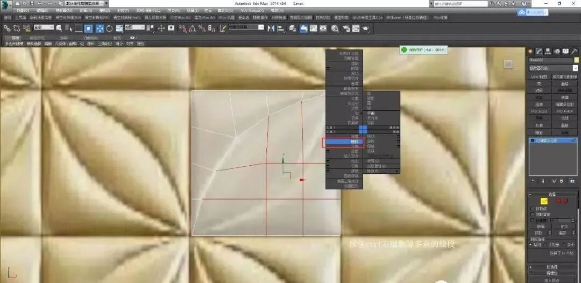581x283 pixels.
Task: Click the Mirror tool icon
Action: tap(271, 28)
